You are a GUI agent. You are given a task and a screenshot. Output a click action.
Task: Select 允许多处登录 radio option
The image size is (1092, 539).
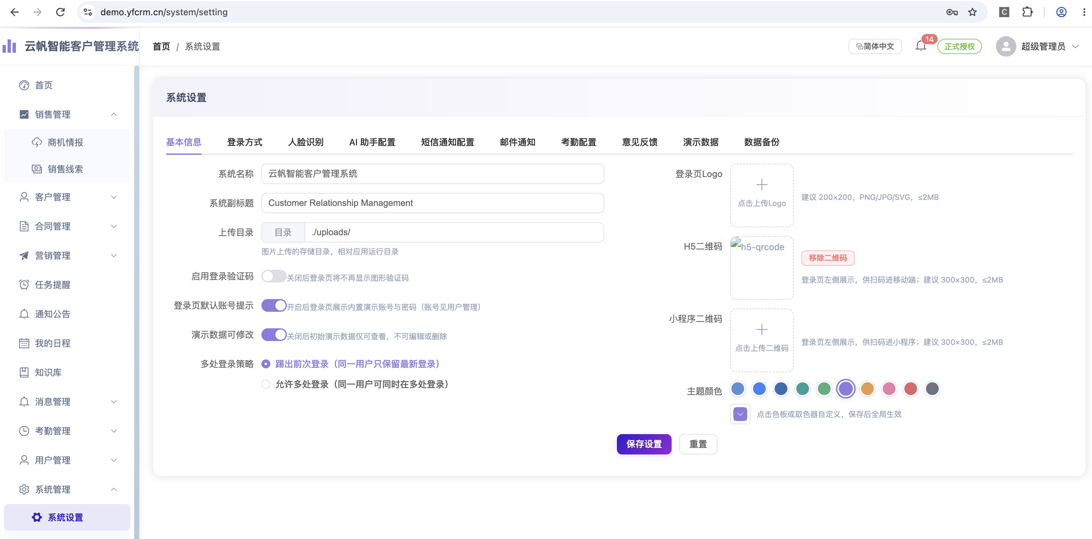266,384
